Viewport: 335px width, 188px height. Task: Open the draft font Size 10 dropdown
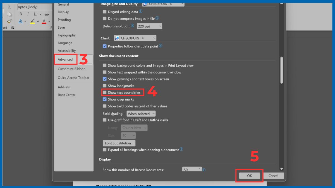(128, 135)
